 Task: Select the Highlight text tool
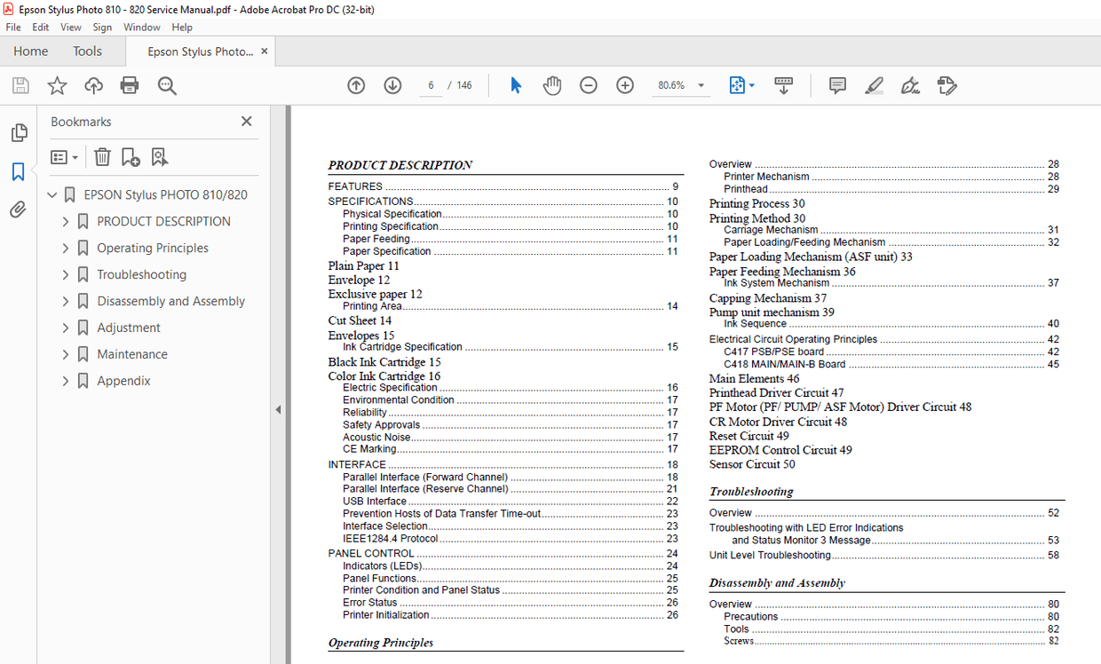click(874, 84)
